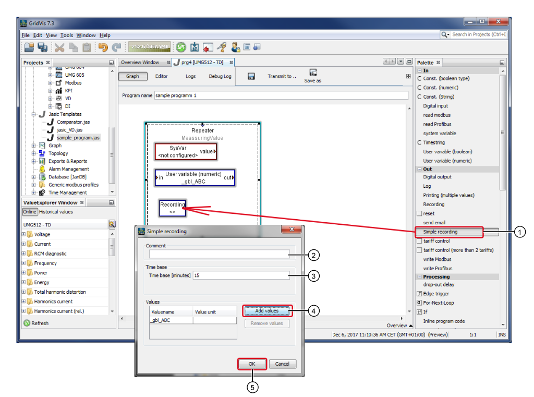534x397 pixels.
Task: Click the key and wrench toolbar icon
Action: [221, 47]
